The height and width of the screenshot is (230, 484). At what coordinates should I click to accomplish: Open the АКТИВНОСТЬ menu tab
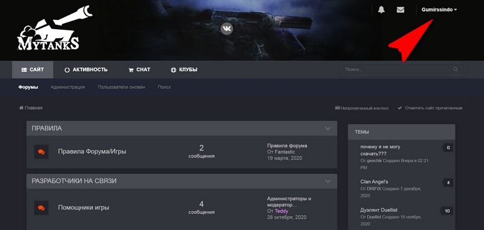tap(86, 70)
